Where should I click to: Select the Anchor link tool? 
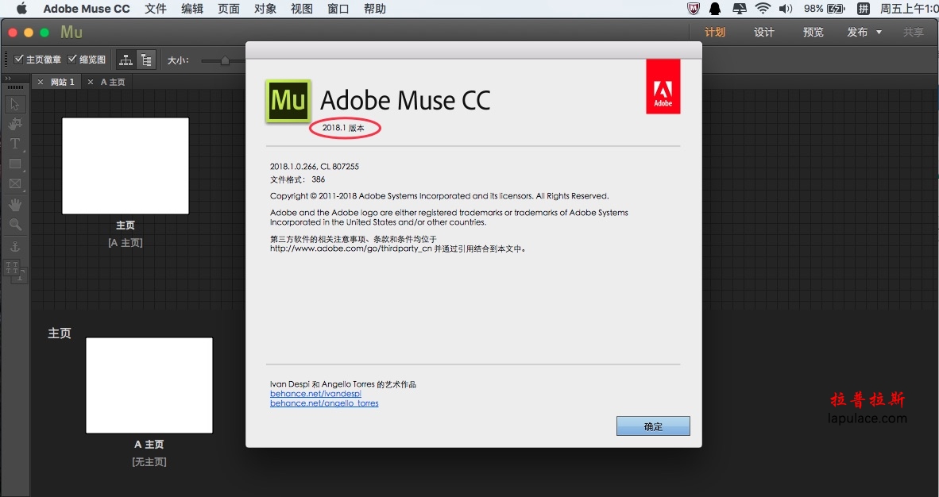15,246
